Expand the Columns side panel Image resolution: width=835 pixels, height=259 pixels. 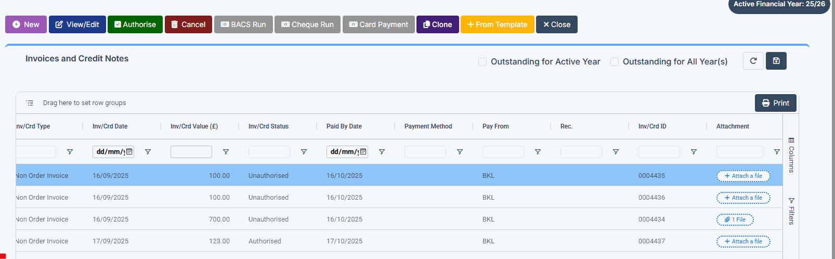[791, 154]
